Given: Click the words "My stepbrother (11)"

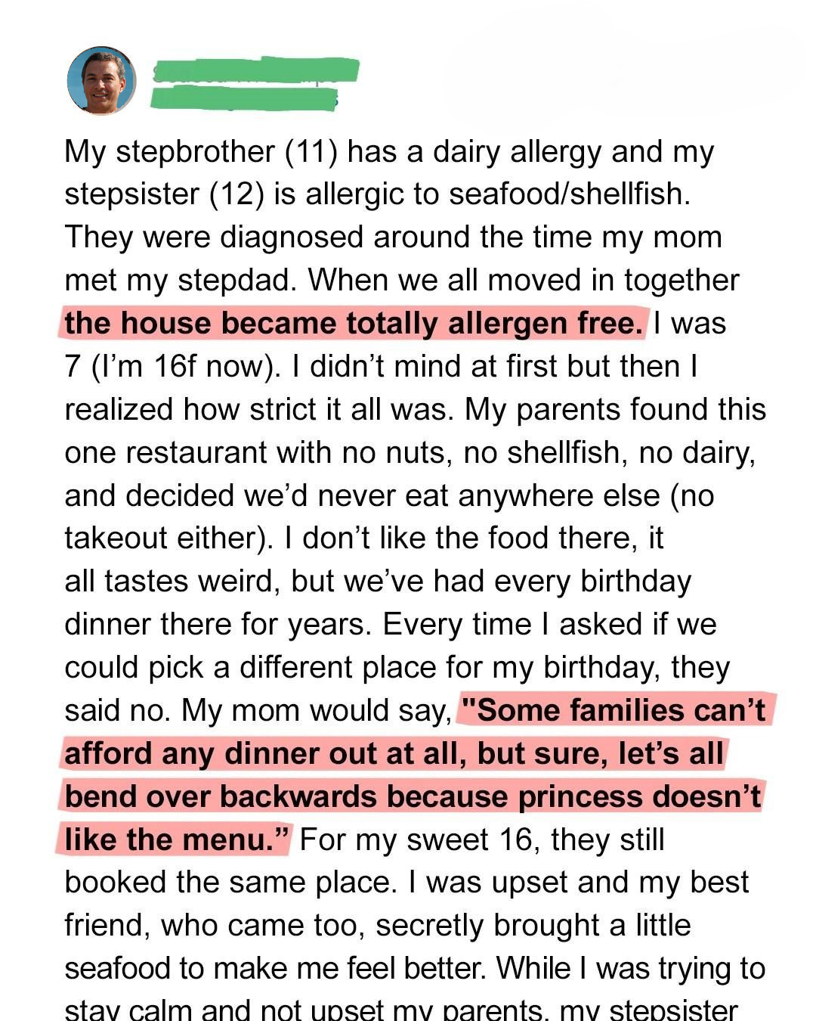Looking at the screenshot, I should 201,152.
